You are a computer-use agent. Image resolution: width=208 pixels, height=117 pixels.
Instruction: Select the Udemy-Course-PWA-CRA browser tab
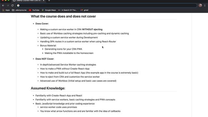click(x=29, y=1)
